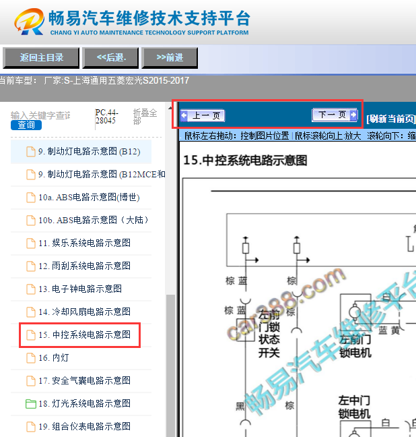Click document icon for 9. 制动灯电路示意图 (B12MCE和
This screenshot has height=437, width=416.
click(x=30, y=175)
